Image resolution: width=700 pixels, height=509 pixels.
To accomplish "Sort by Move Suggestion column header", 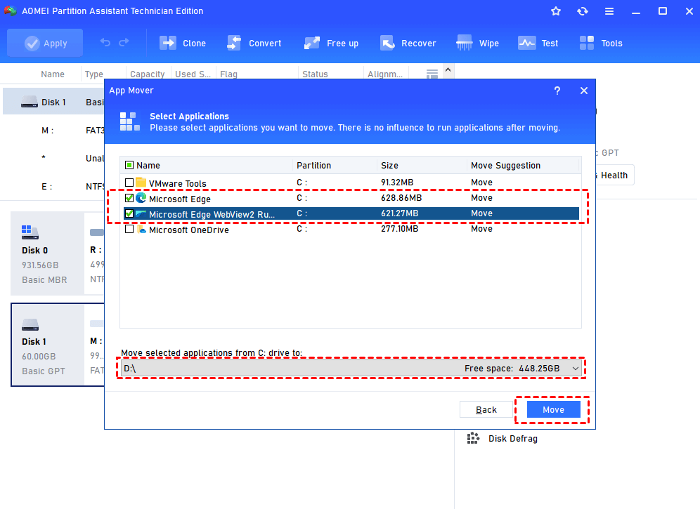I will [x=506, y=166].
